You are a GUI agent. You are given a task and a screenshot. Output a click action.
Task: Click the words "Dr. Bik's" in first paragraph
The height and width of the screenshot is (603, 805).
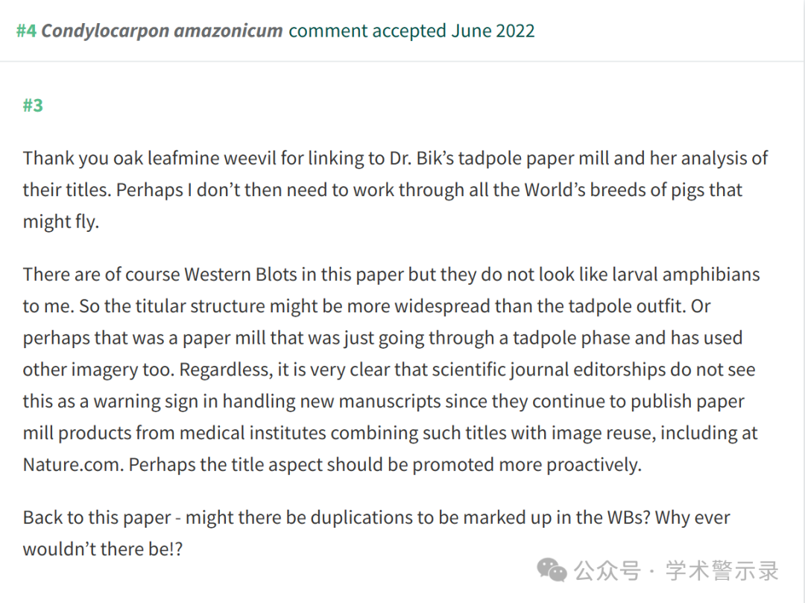point(422,158)
